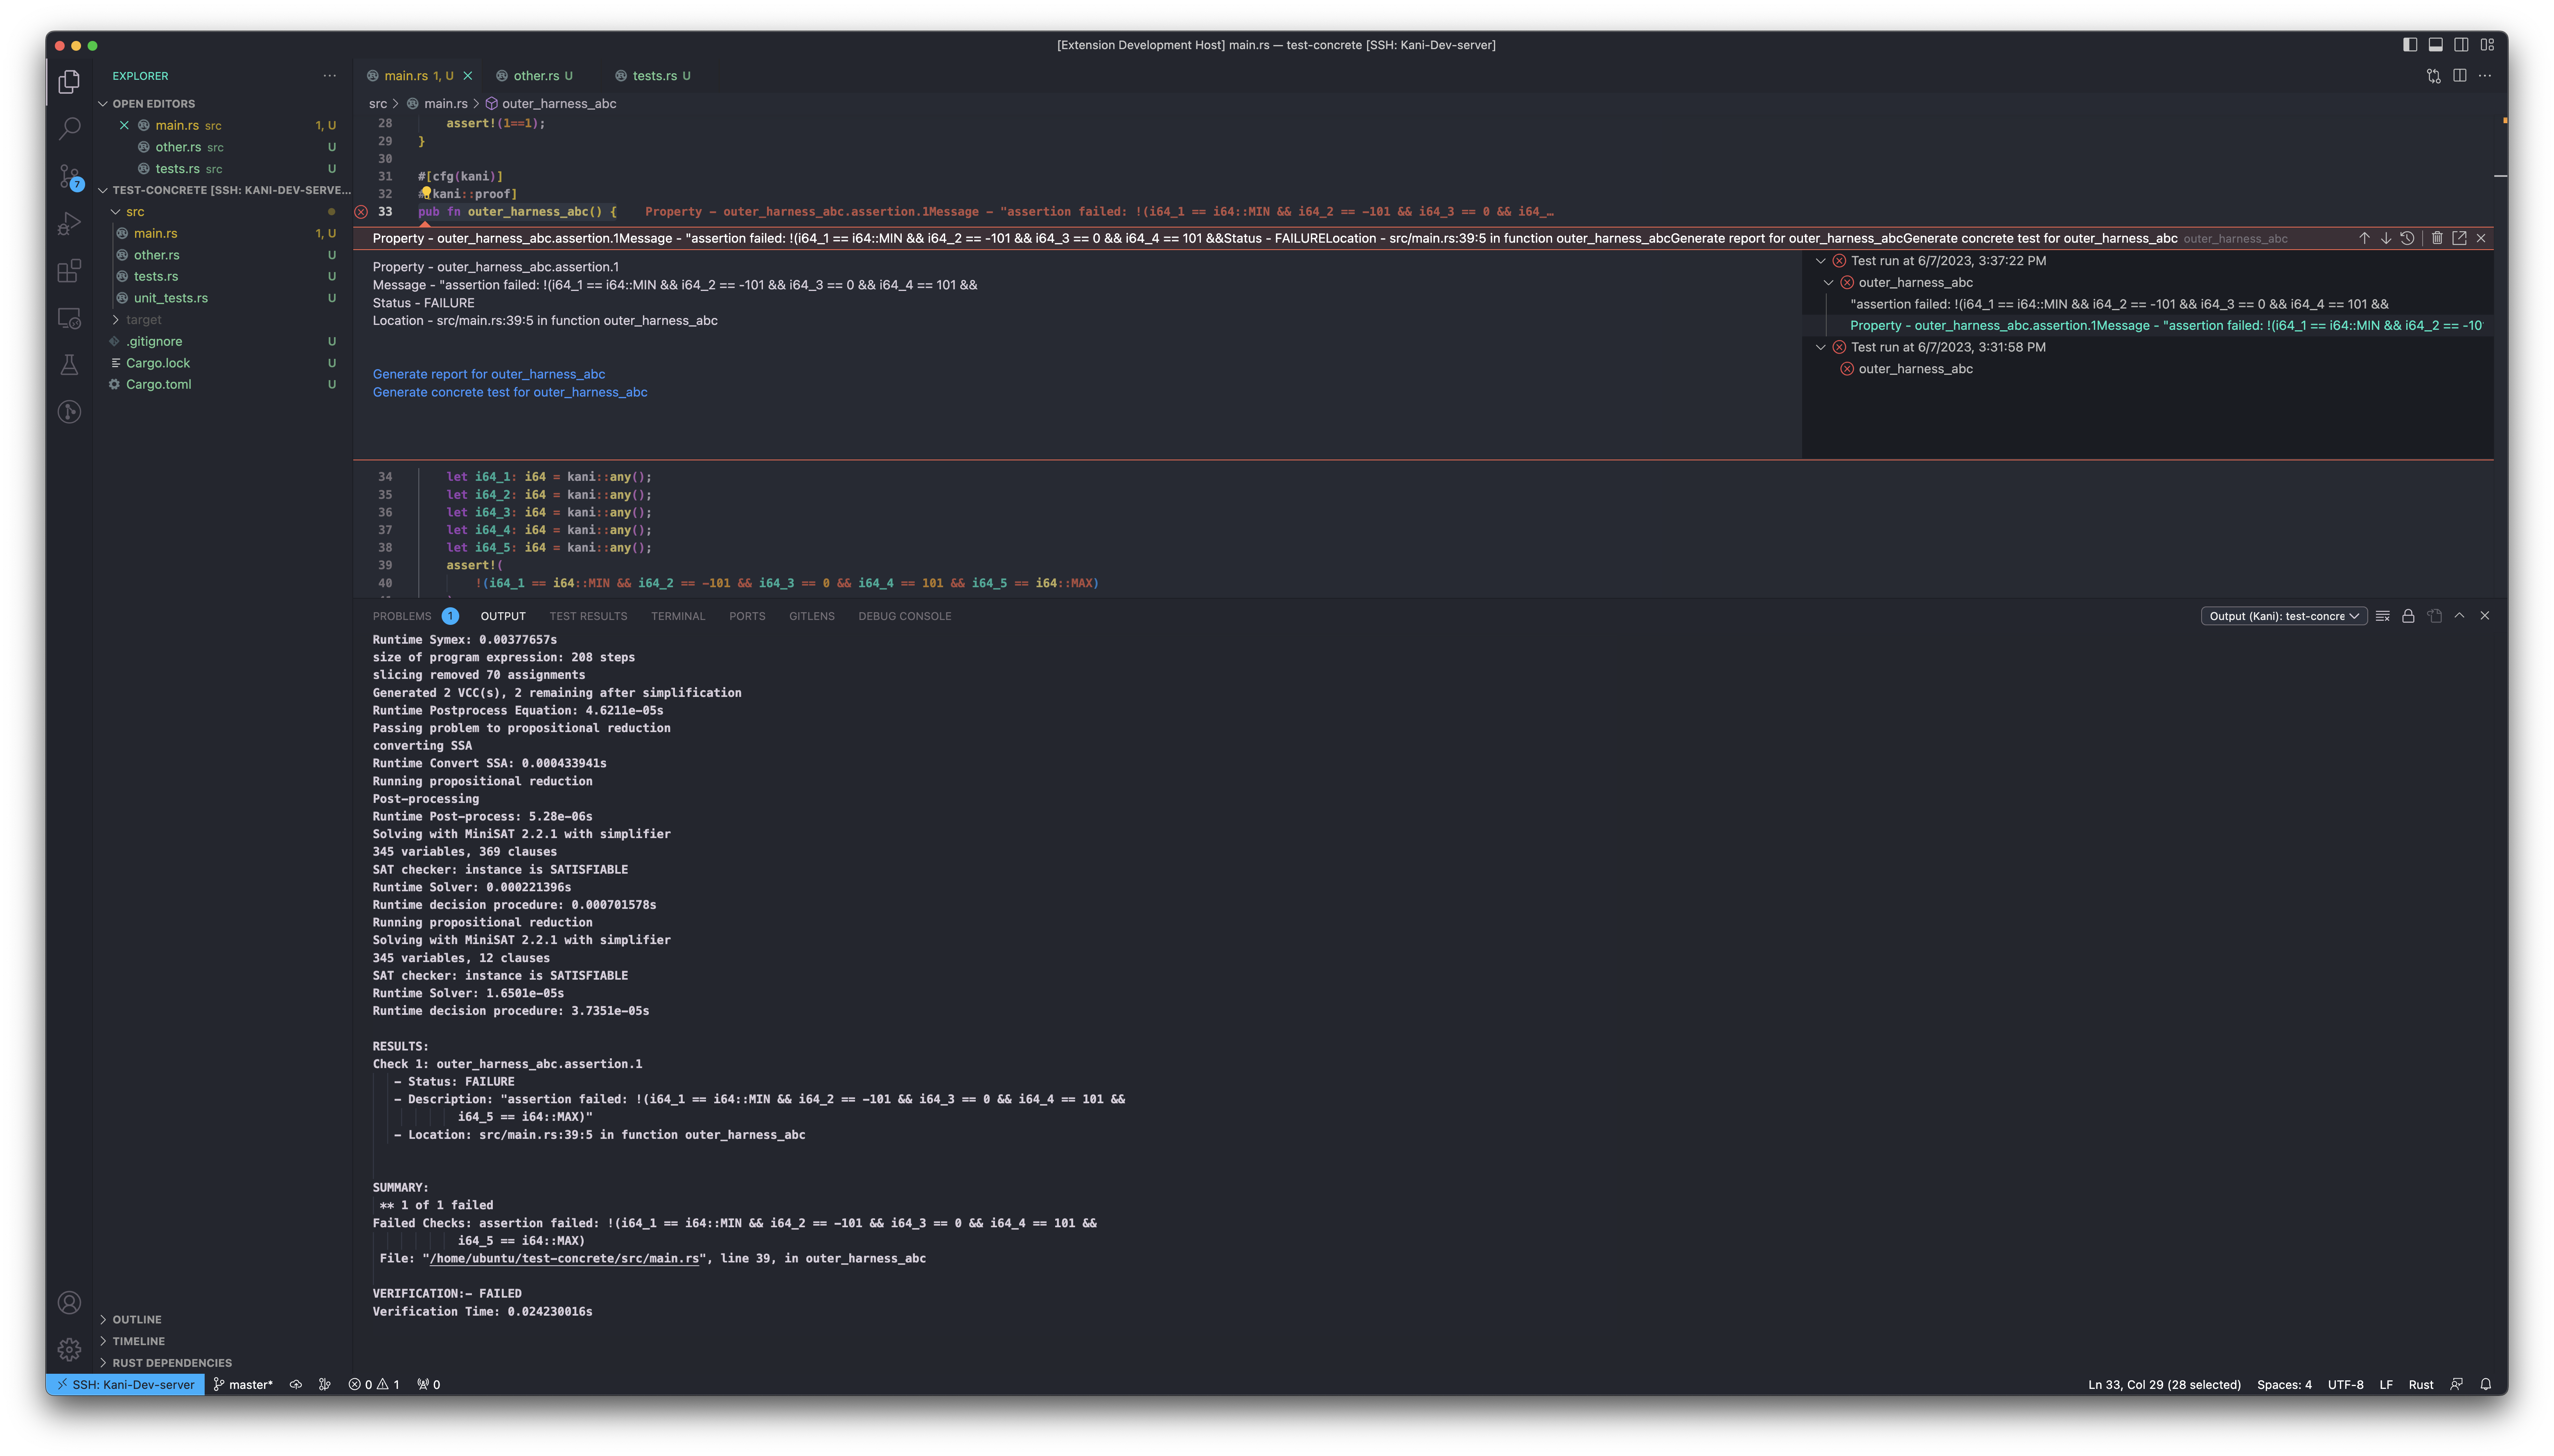Maximize the panel with the chevron up
Image resolution: width=2554 pixels, height=1456 pixels.
[2459, 616]
